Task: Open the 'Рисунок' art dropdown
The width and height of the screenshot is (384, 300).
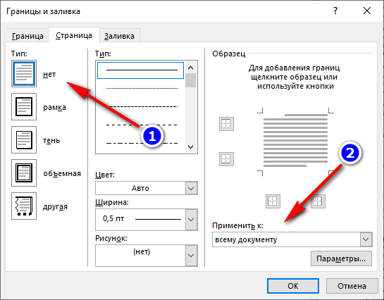Action: [147, 255]
